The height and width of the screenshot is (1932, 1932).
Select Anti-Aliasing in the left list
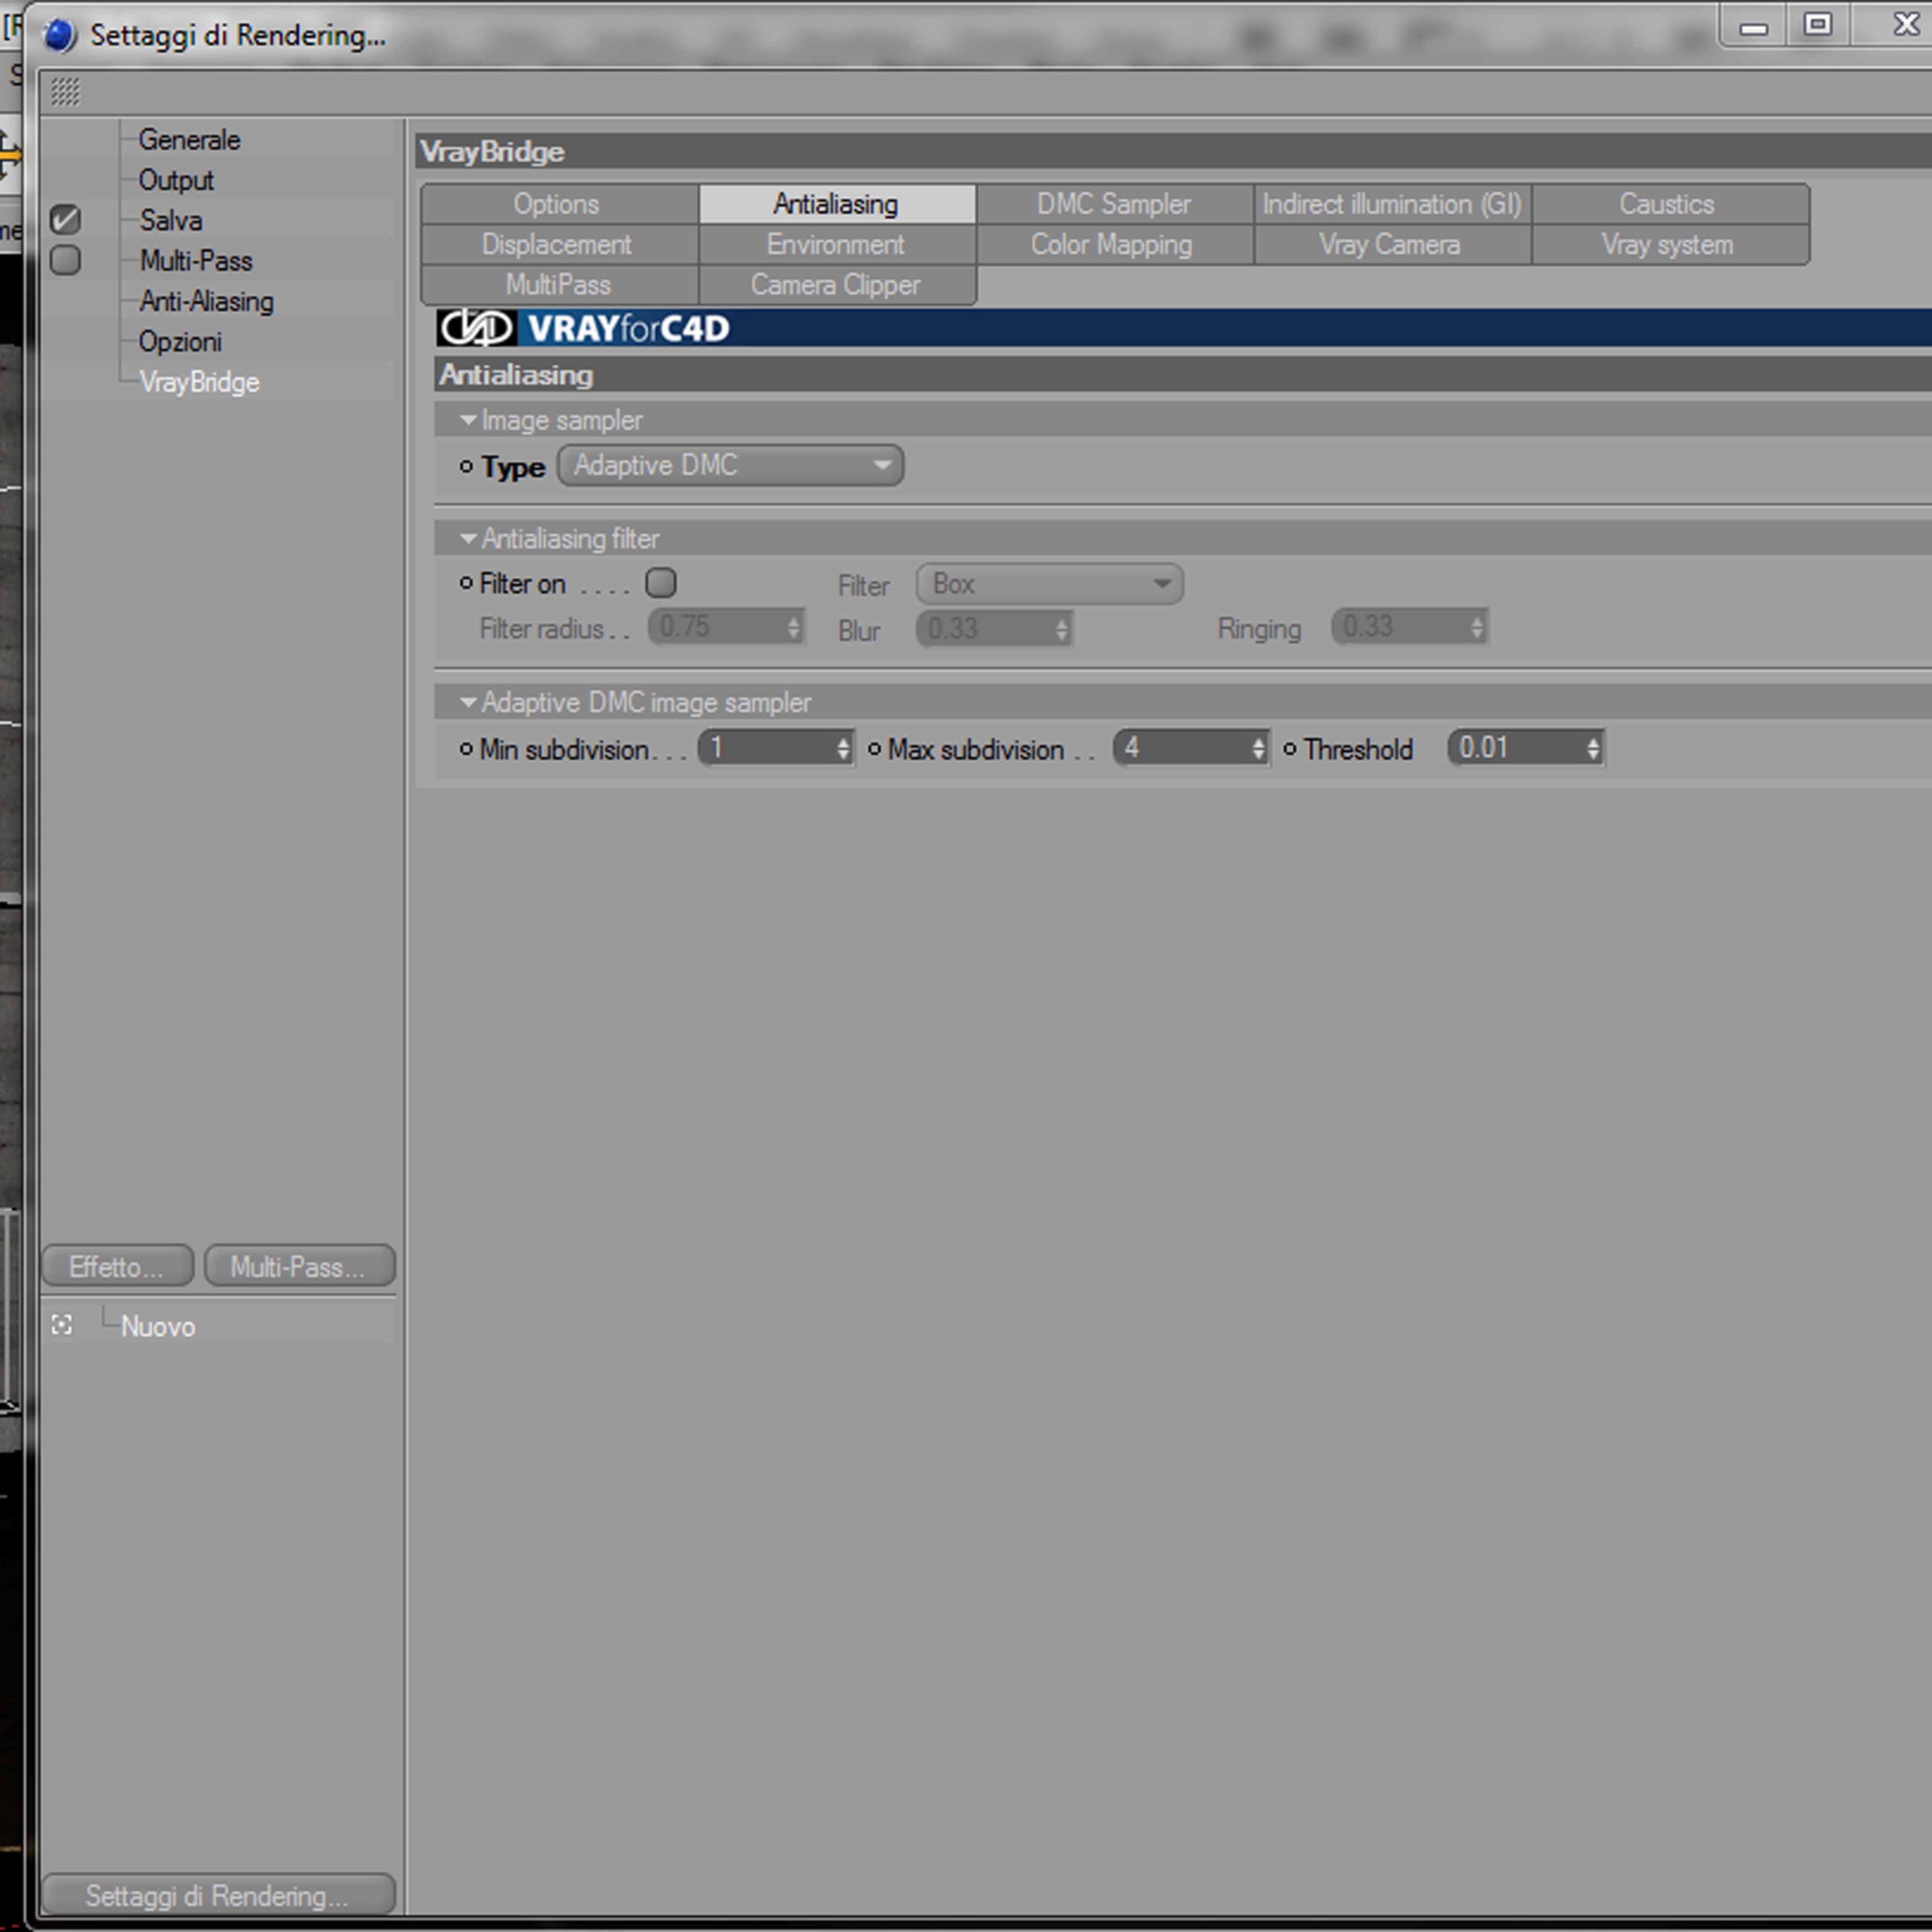click(206, 301)
